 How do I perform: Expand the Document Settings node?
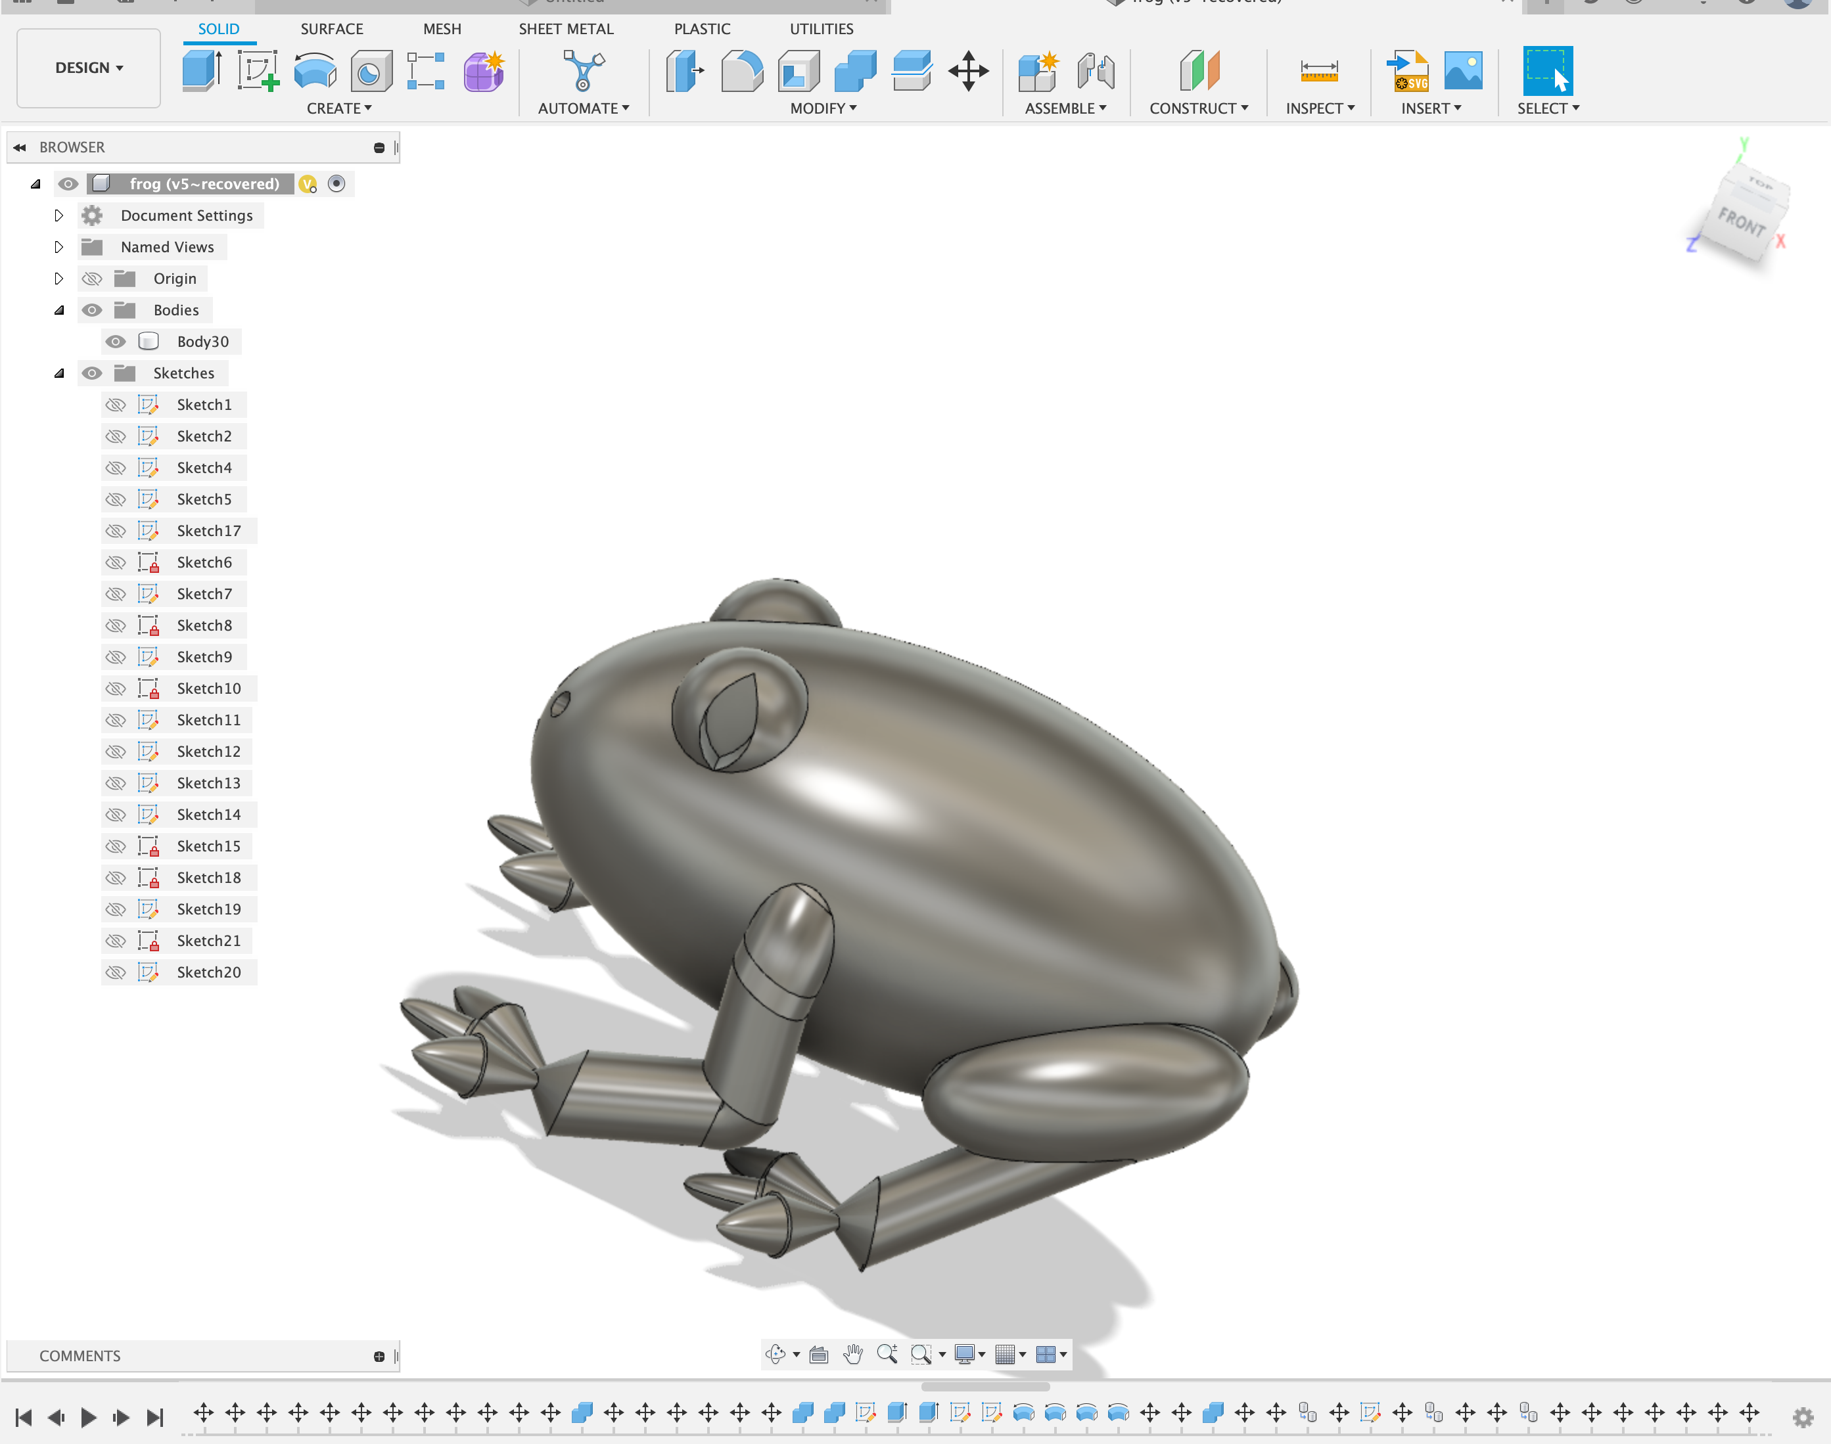click(x=58, y=215)
